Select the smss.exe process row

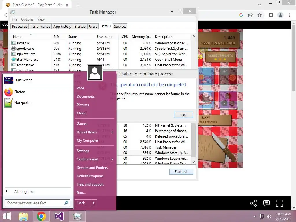pos(101,43)
